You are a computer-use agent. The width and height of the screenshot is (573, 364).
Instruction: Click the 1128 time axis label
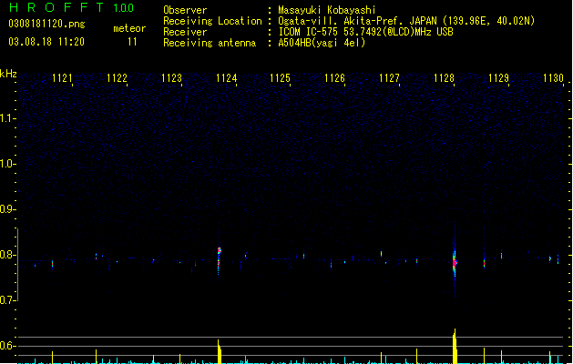tap(444, 78)
